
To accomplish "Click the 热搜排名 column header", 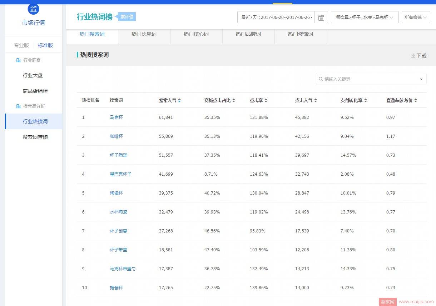I will point(90,100).
